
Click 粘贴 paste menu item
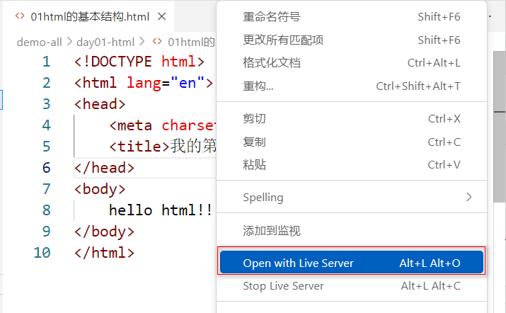tap(254, 165)
